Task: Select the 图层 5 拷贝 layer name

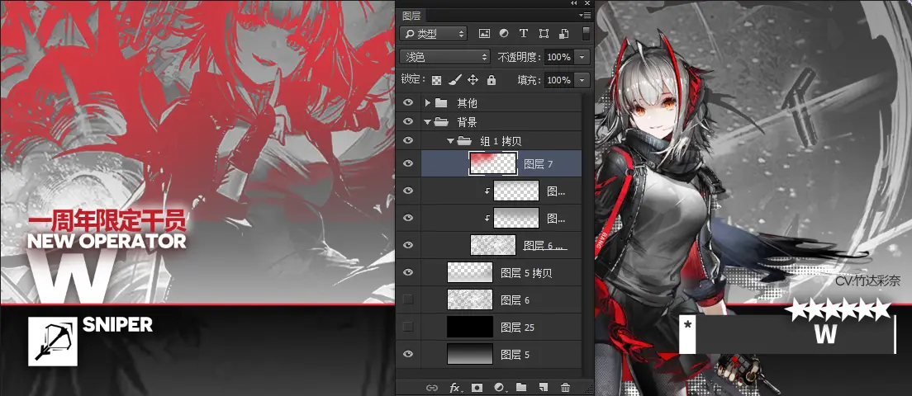Action: (x=526, y=272)
